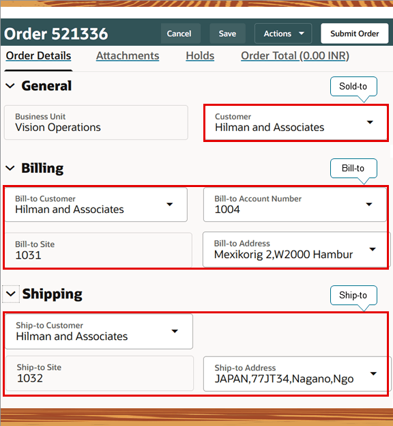This screenshot has height=426, width=393.
Task: Click the Billing section heading
Action: coord(42,168)
